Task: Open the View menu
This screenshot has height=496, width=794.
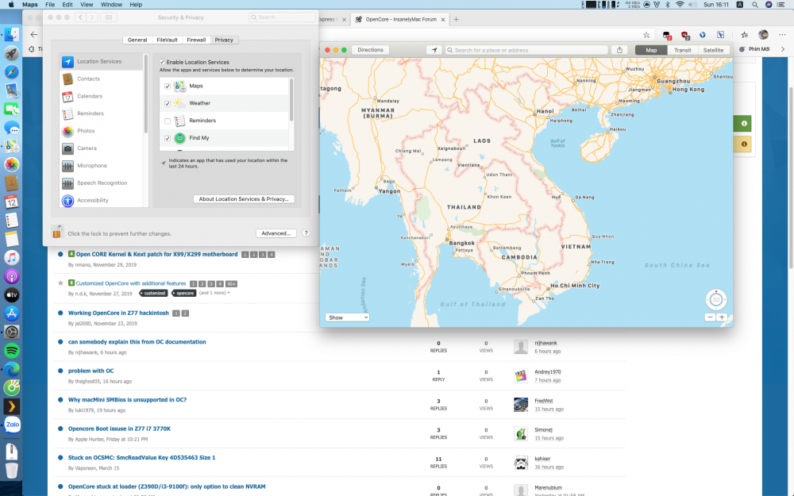Action: [87, 5]
